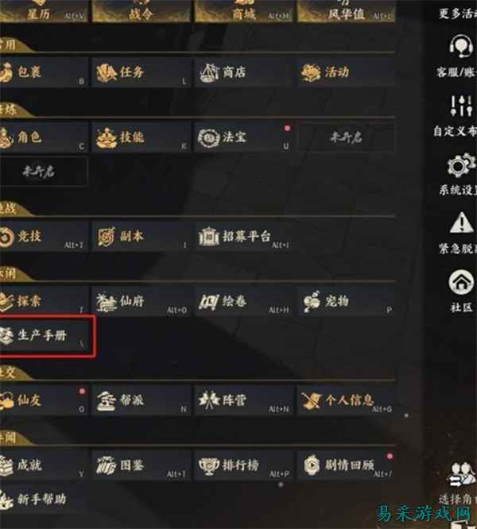Open the 宠物 pet panel
This screenshot has height=529, width=477.
[346, 301]
